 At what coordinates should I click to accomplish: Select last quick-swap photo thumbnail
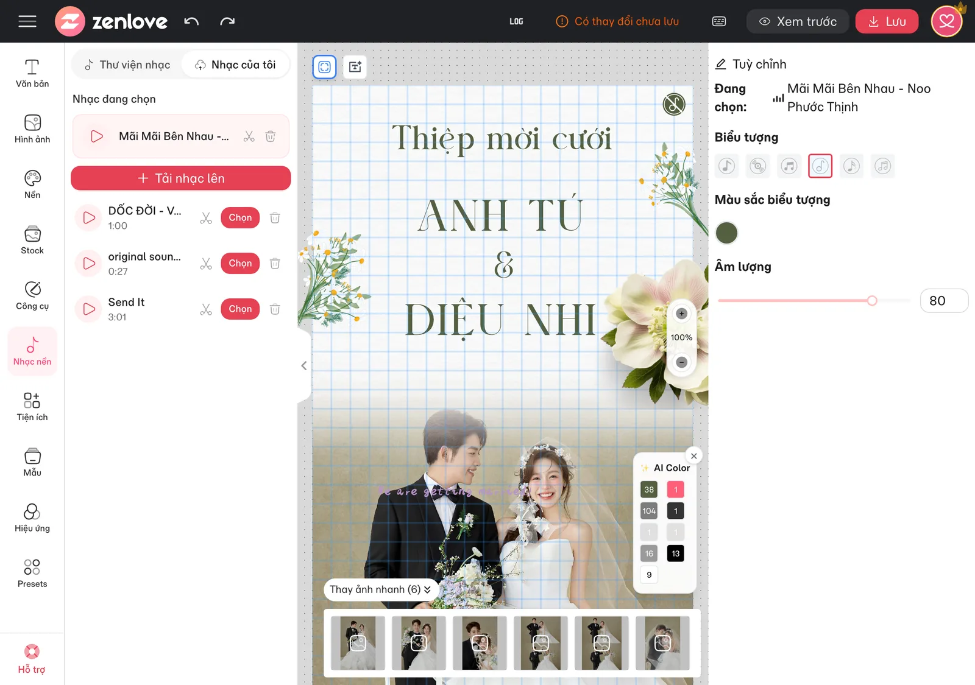click(662, 643)
